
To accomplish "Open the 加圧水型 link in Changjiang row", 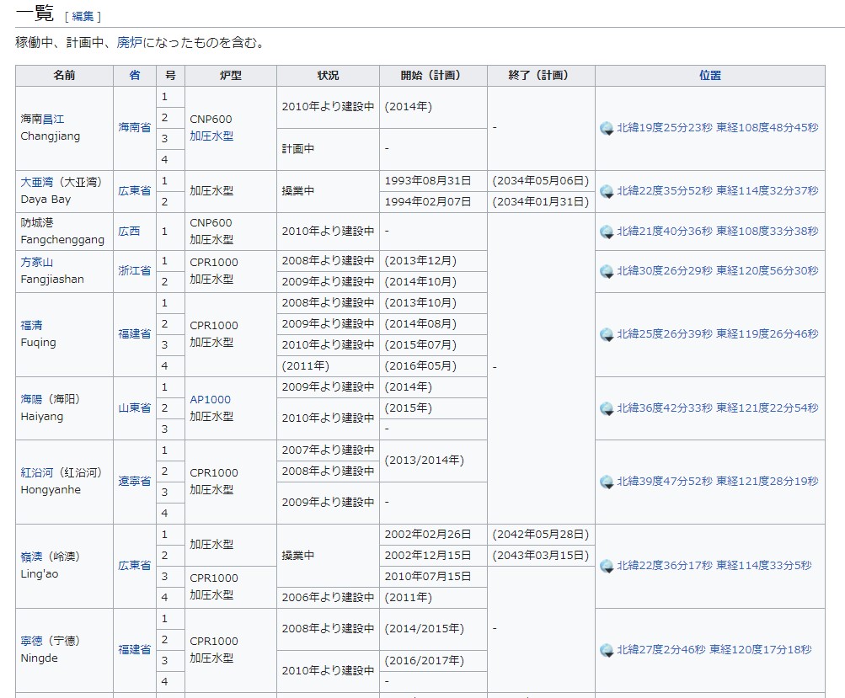I will coord(211,136).
